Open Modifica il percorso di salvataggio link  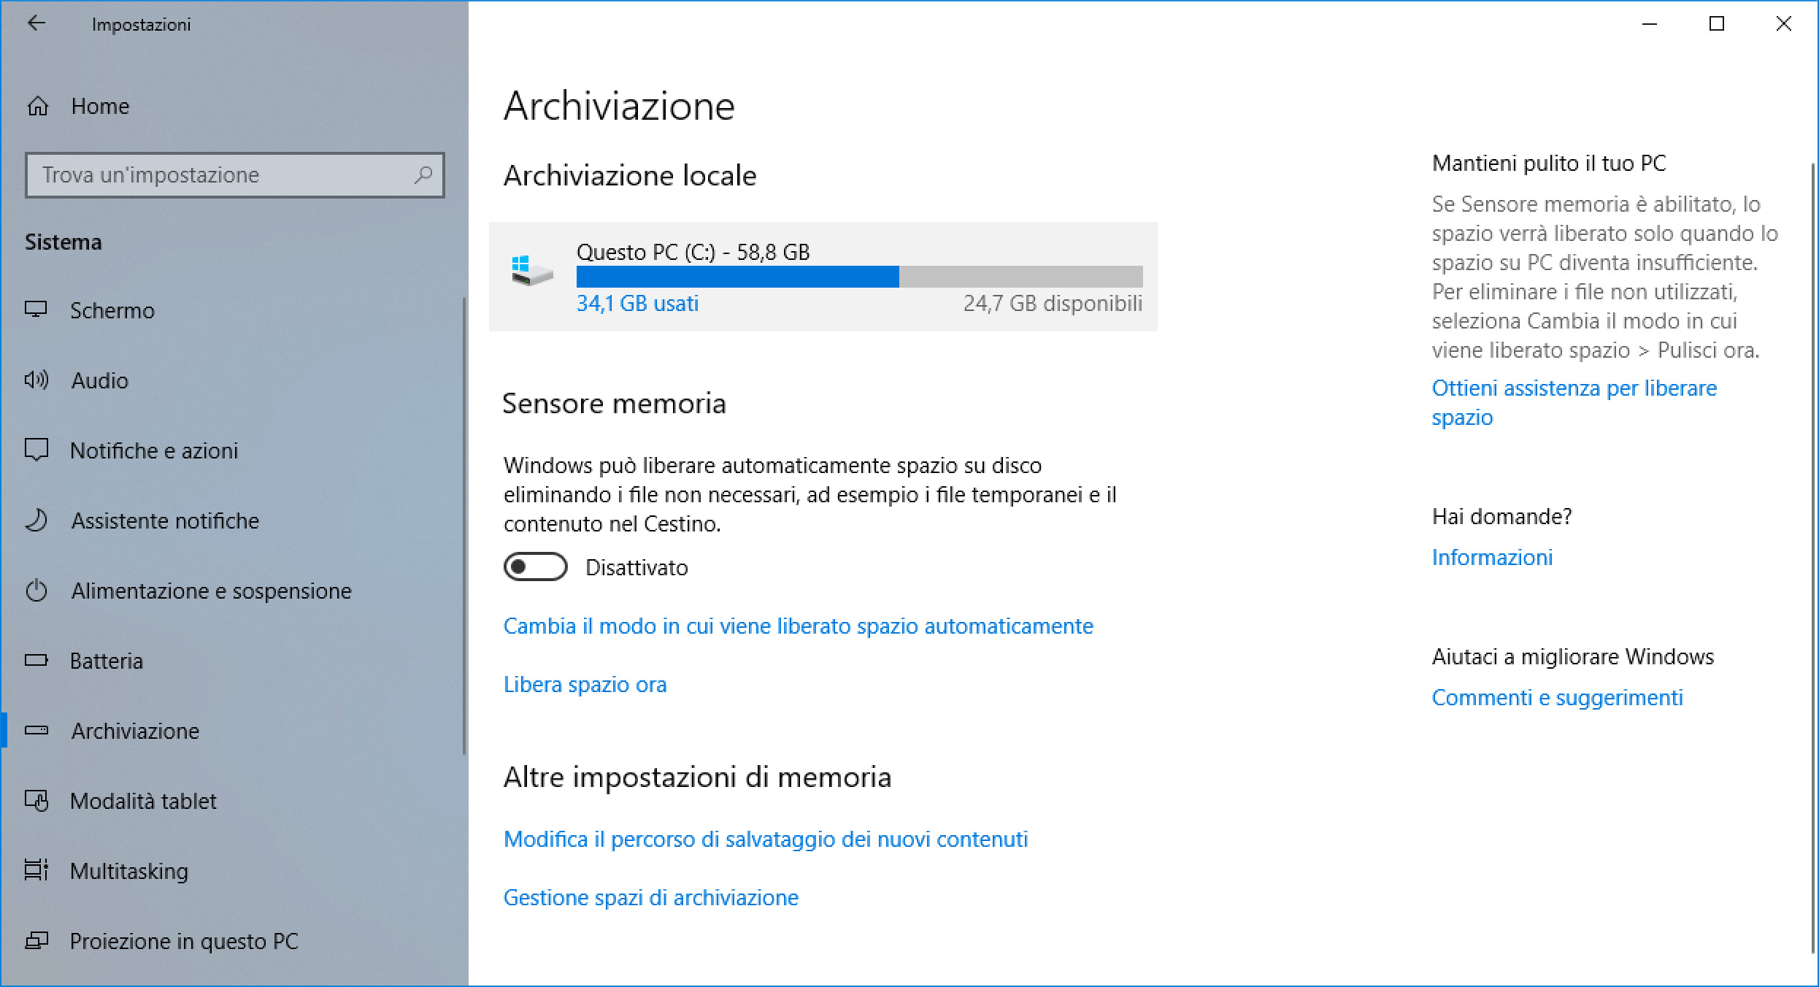(766, 840)
